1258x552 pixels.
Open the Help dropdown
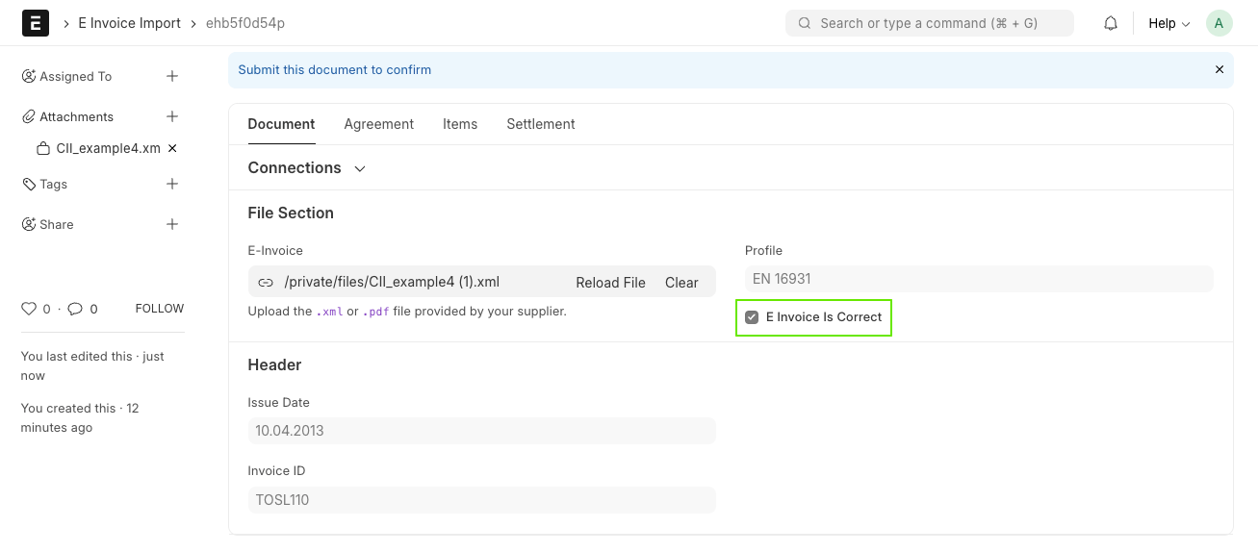click(x=1169, y=23)
